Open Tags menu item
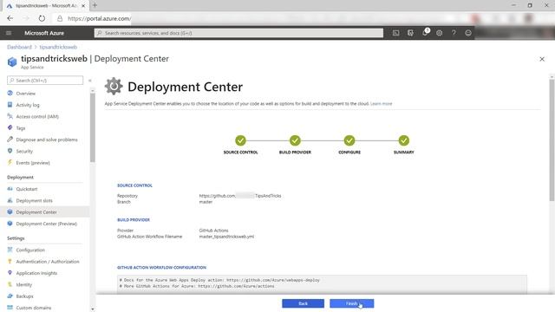 click(x=21, y=128)
